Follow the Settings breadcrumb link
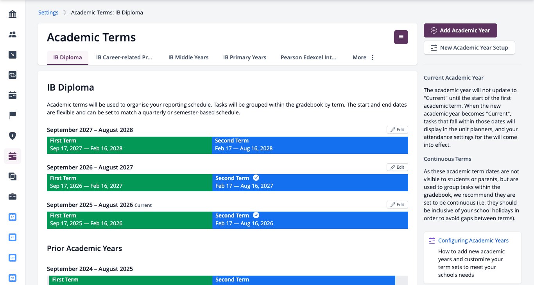534x285 pixels. pyautogui.click(x=48, y=12)
